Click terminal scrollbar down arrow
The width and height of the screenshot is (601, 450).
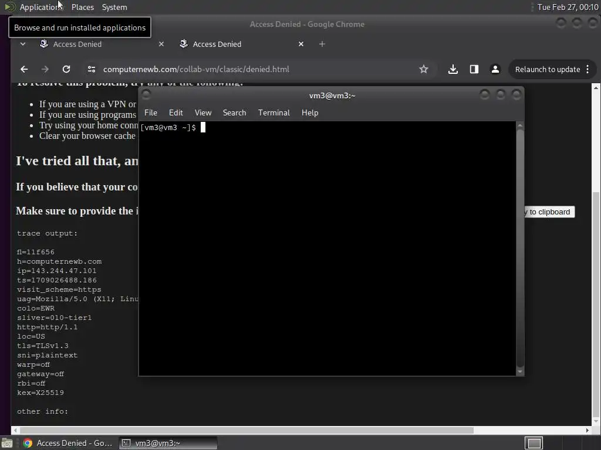pos(520,371)
